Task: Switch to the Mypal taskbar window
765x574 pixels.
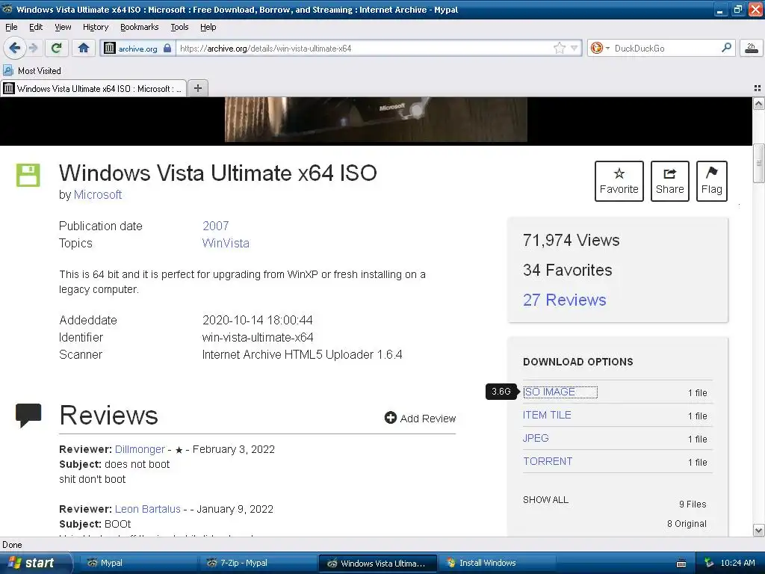Action: pyautogui.click(x=137, y=563)
